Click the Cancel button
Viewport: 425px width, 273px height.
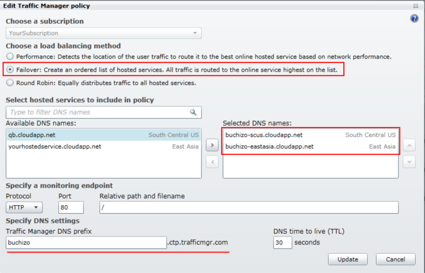tap(395, 259)
